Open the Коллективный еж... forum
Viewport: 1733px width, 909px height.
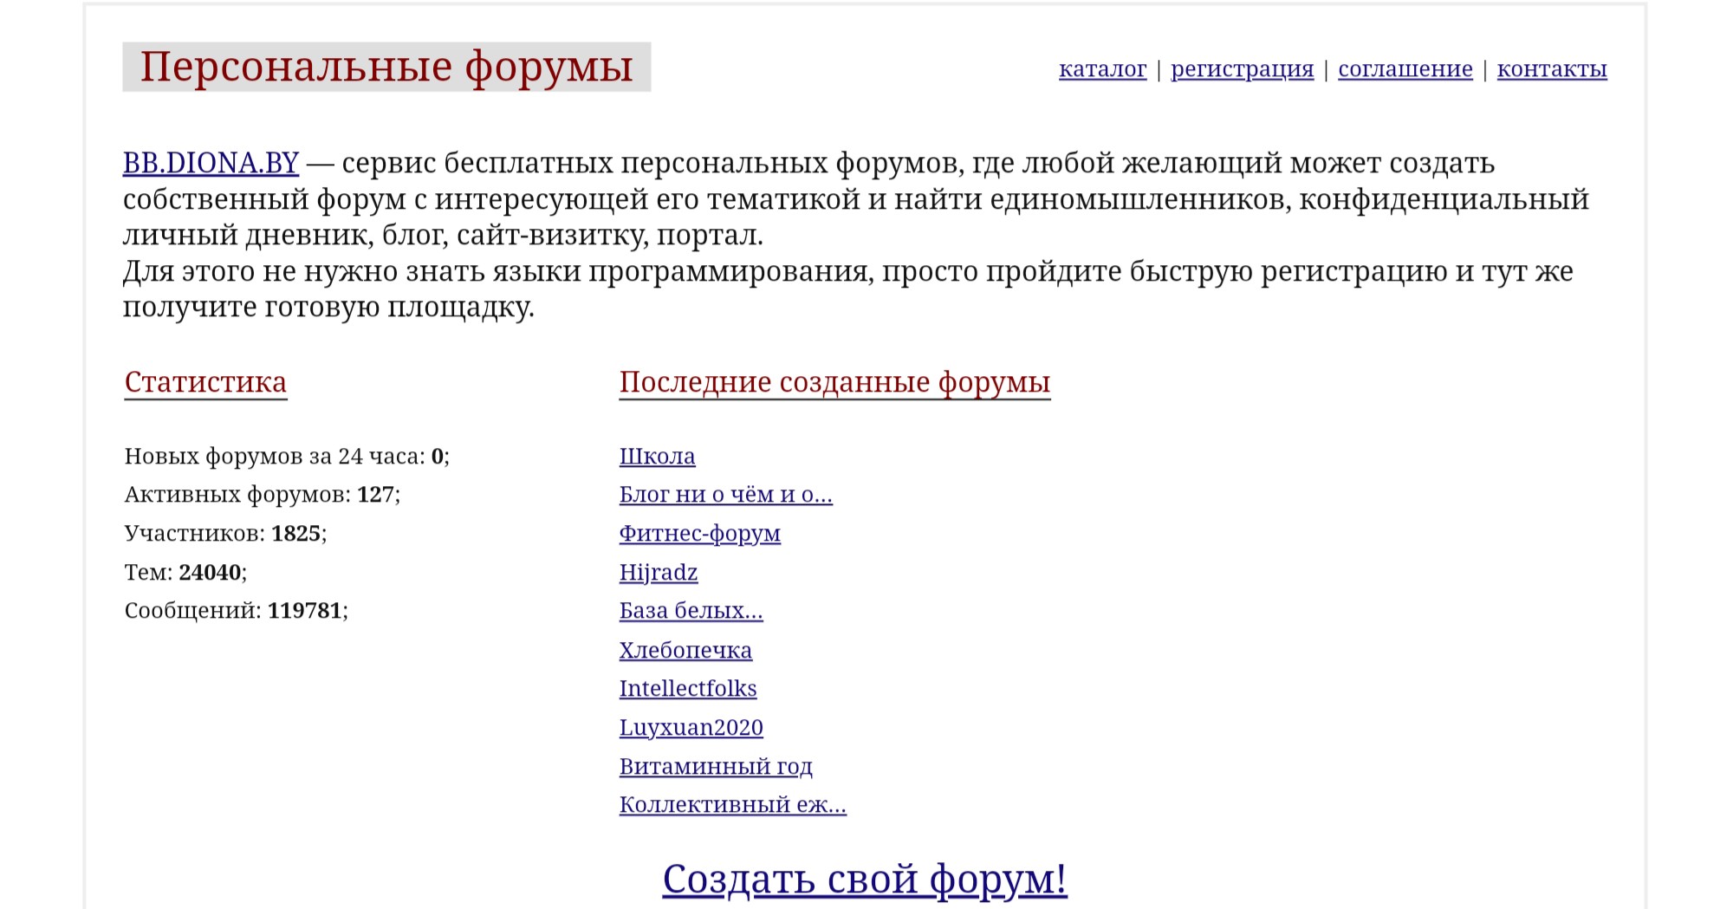[732, 805]
